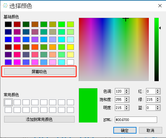The width and height of the screenshot is (166, 138).
Task: Pick the lime yellow-green swatch in first row
Action: pos(70,24)
